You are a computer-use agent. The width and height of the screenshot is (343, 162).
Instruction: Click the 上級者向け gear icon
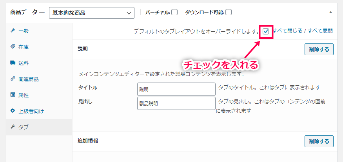tap(13, 111)
